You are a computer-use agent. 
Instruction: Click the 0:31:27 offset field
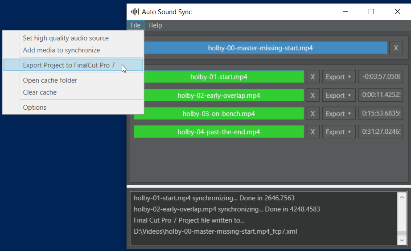click(381, 131)
